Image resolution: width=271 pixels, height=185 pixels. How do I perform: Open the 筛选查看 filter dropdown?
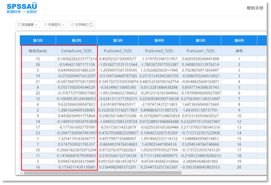(x=28, y=24)
